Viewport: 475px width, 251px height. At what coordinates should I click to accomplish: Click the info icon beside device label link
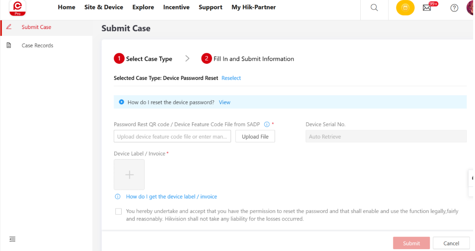pos(117,197)
